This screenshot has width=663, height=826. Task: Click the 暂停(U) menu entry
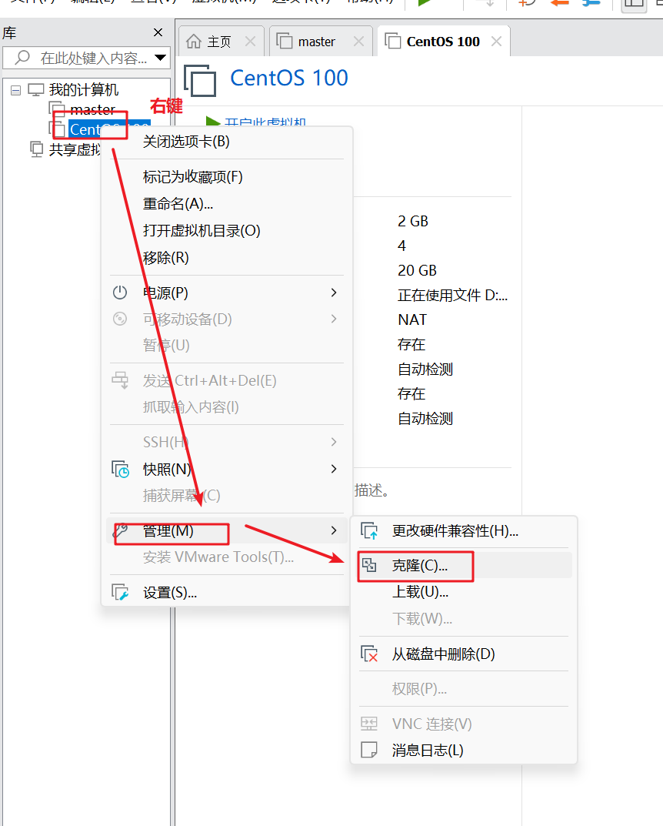tap(166, 345)
